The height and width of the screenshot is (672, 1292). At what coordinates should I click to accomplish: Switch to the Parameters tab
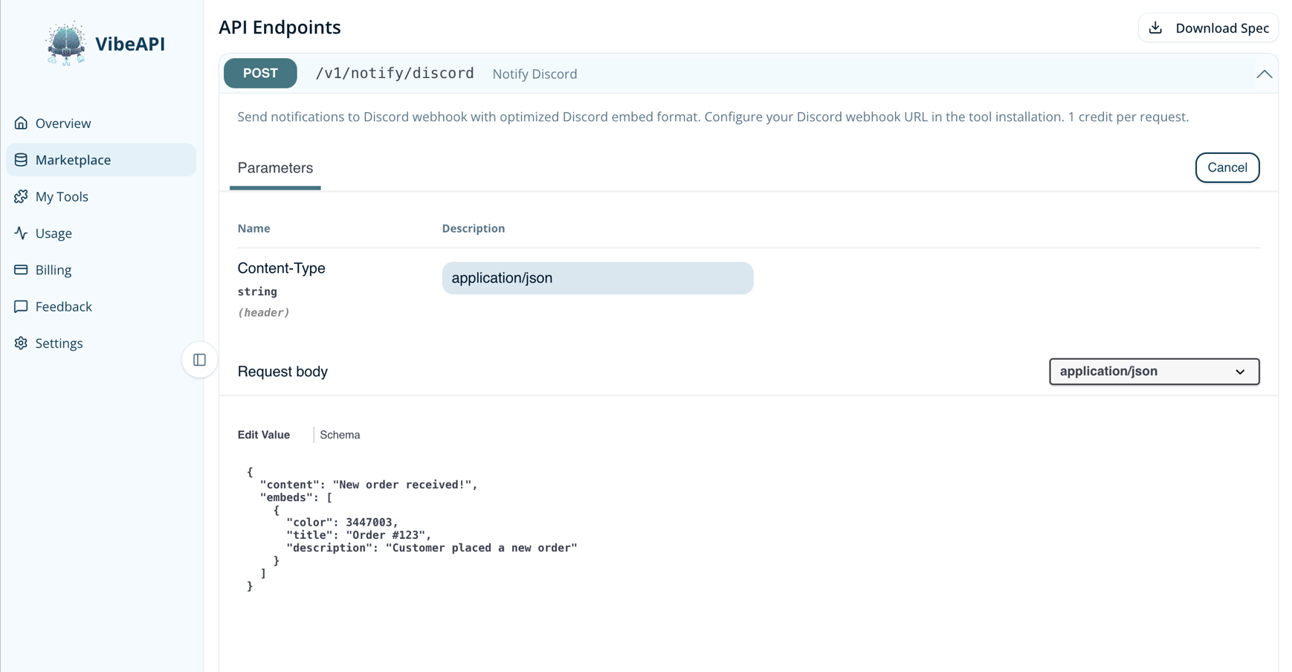tap(274, 168)
